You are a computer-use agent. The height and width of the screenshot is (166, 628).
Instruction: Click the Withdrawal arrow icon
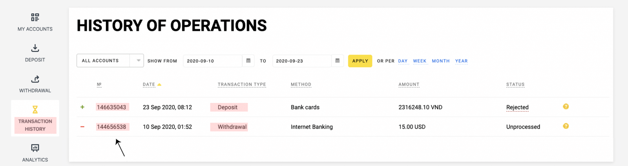tap(35, 79)
